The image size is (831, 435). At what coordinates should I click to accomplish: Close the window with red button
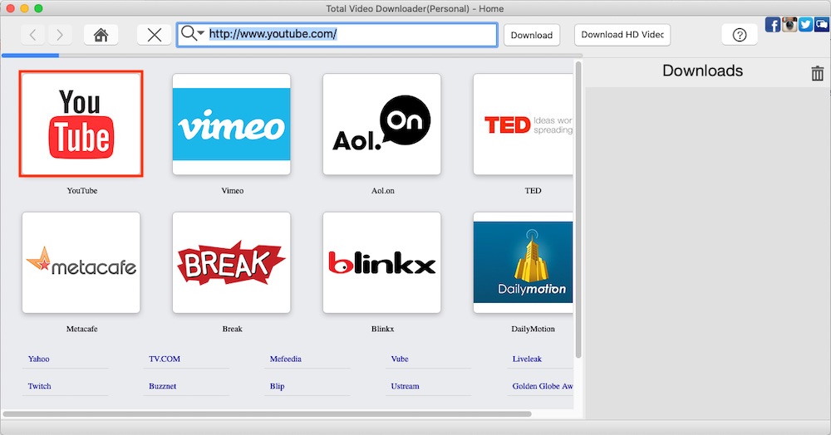10,8
